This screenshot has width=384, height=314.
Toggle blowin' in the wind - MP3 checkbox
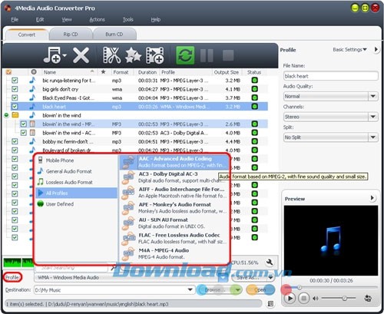[24, 124]
